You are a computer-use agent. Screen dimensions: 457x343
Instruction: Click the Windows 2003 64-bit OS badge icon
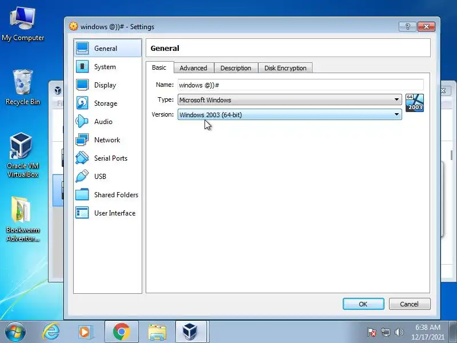[415, 103]
